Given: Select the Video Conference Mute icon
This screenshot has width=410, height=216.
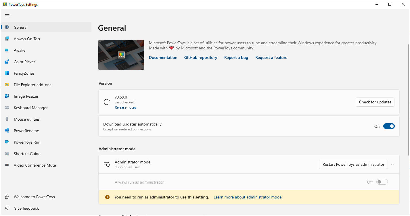Looking at the screenshot, I should tap(7, 165).
